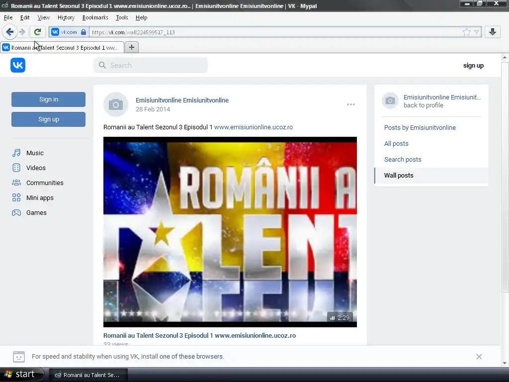Select Wall posts in right panel
This screenshot has width=509, height=382.
click(x=431, y=176)
